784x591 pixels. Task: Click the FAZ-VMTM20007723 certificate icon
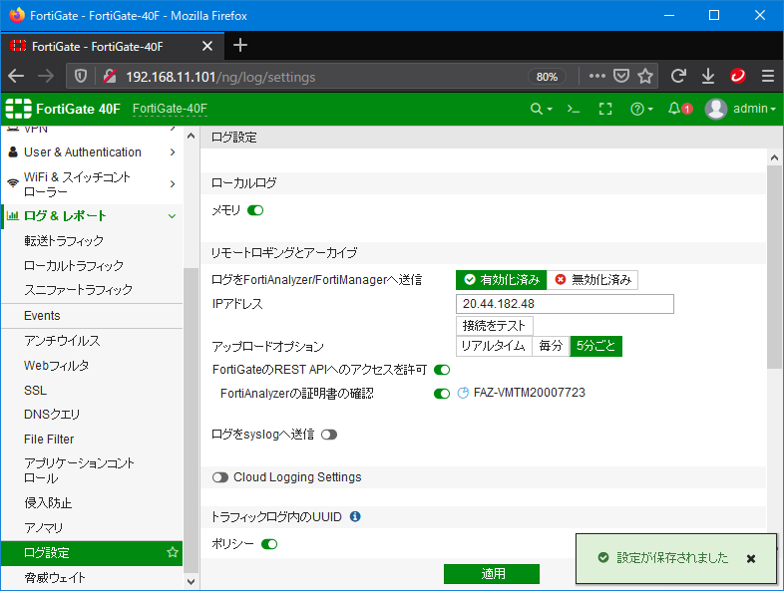pyautogui.click(x=464, y=393)
